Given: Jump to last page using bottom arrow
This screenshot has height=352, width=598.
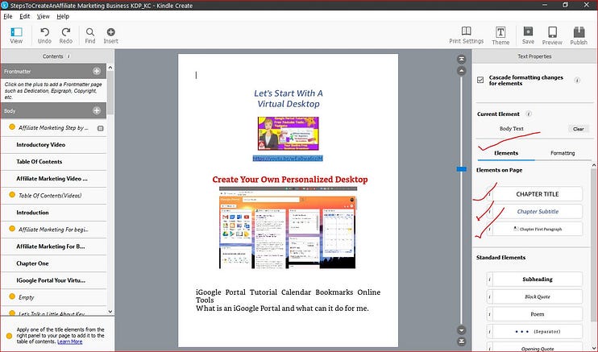Looking at the screenshot, I should point(461,342).
